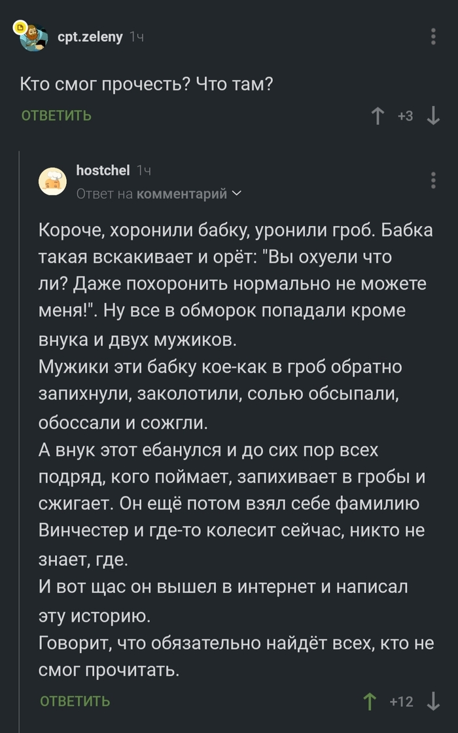Tap hostchel's profile avatar
The image size is (458, 733).
pyautogui.click(x=52, y=181)
